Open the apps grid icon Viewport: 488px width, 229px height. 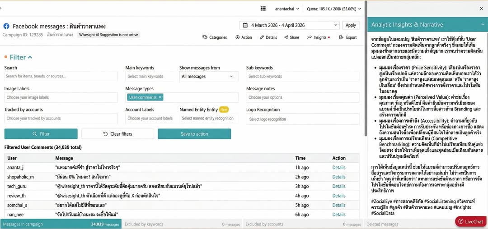(263, 9)
